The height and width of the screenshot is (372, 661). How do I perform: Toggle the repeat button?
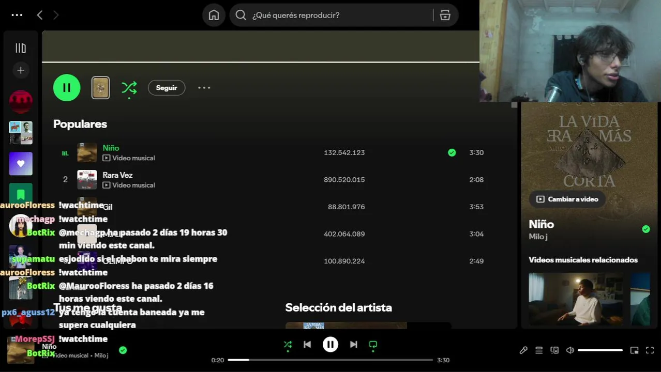click(373, 345)
